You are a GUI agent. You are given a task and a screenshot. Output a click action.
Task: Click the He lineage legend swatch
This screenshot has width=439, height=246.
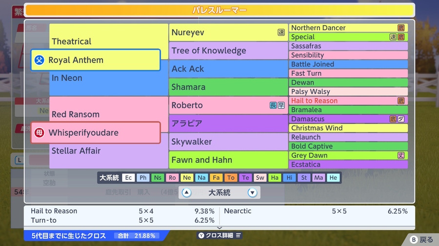[x=333, y=177]
